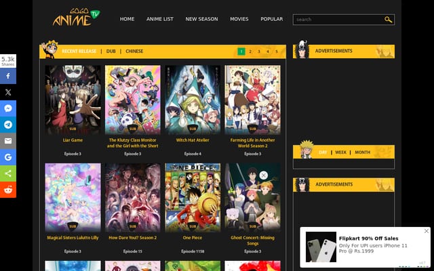Share via the Messenger icon

tap(8, 108)
